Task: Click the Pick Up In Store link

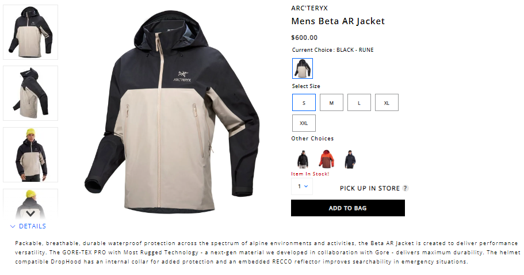Action: pyautogui.click(x=370, y=188)
